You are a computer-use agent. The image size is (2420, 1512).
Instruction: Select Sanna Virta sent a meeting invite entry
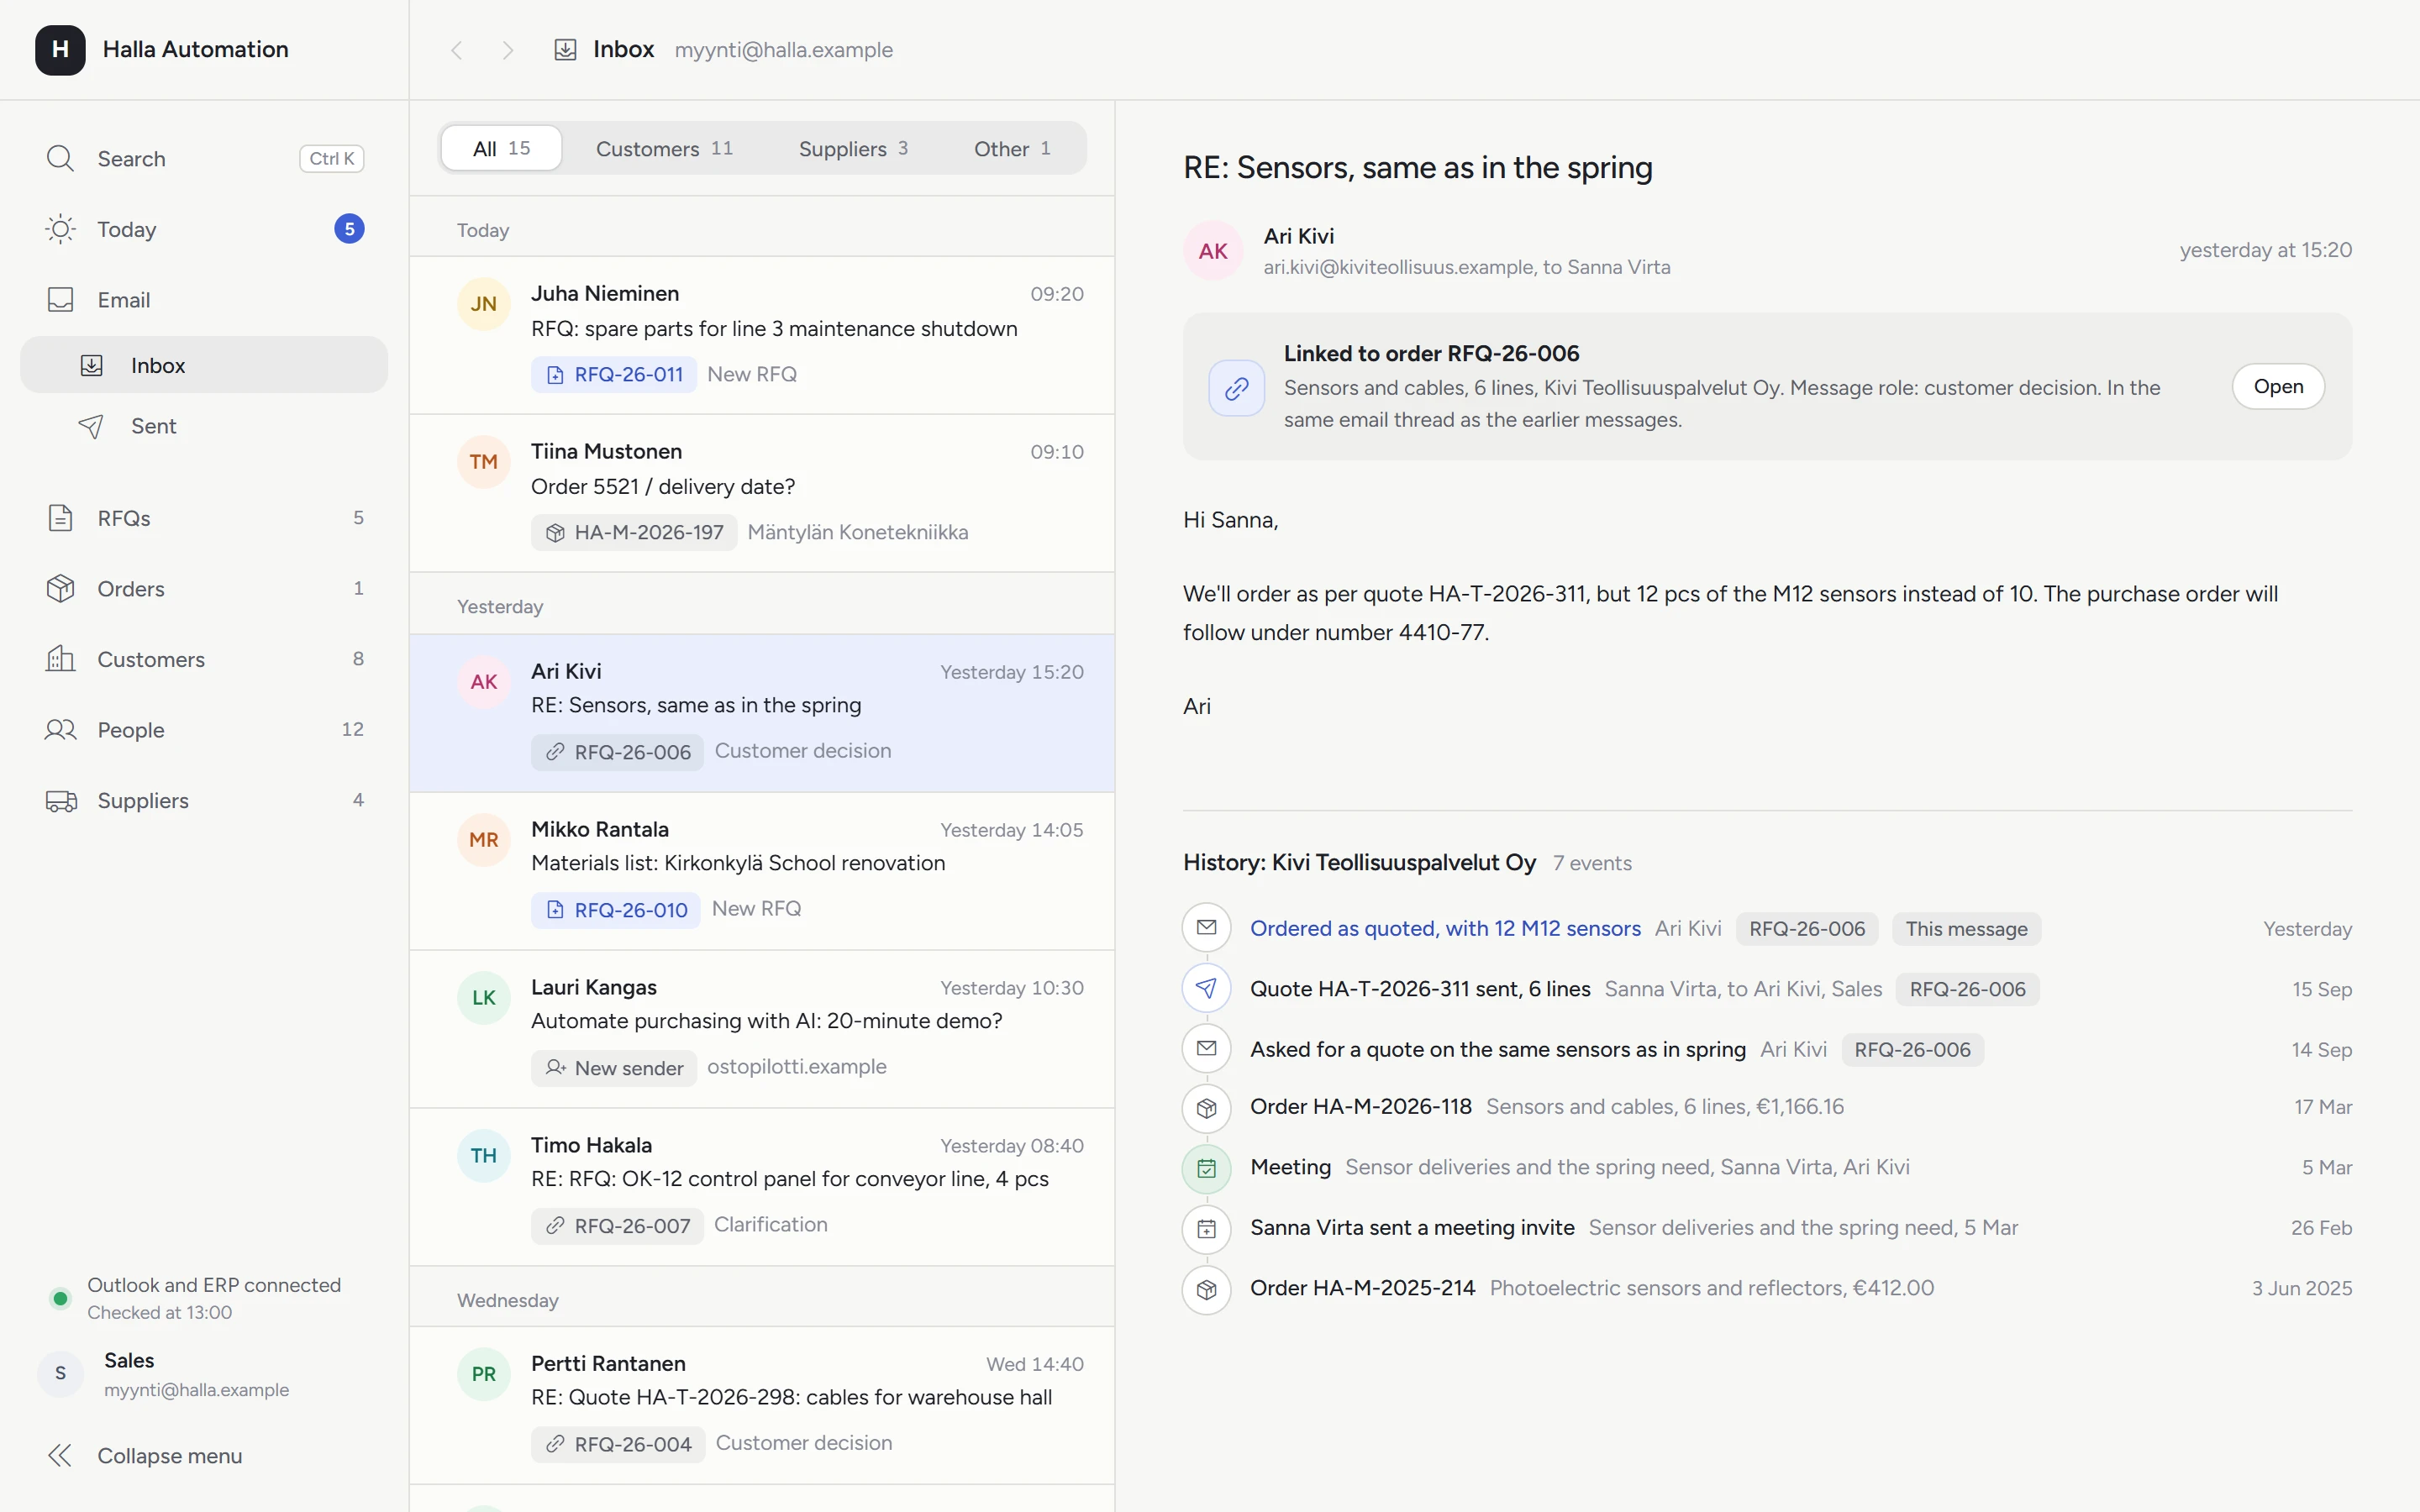pyautogui.click(x=1767, y=1228)
